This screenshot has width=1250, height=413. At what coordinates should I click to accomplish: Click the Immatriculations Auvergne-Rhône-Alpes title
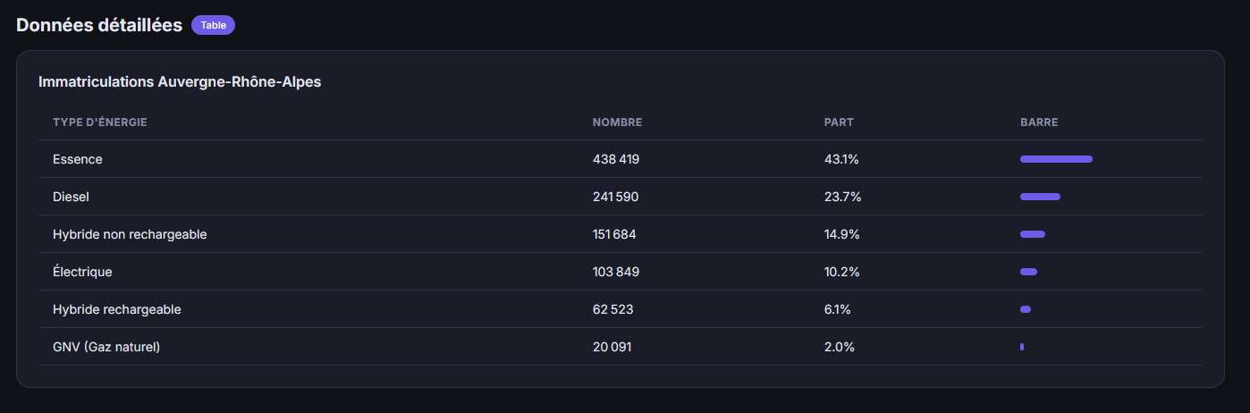(180, 81)
